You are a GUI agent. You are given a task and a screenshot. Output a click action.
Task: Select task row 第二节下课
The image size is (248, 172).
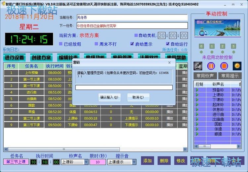[x=31, y=125]
